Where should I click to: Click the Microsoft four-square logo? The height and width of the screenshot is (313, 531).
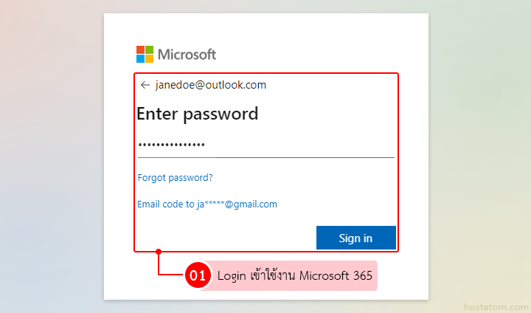pyautogui.click(x=145, y=55)
